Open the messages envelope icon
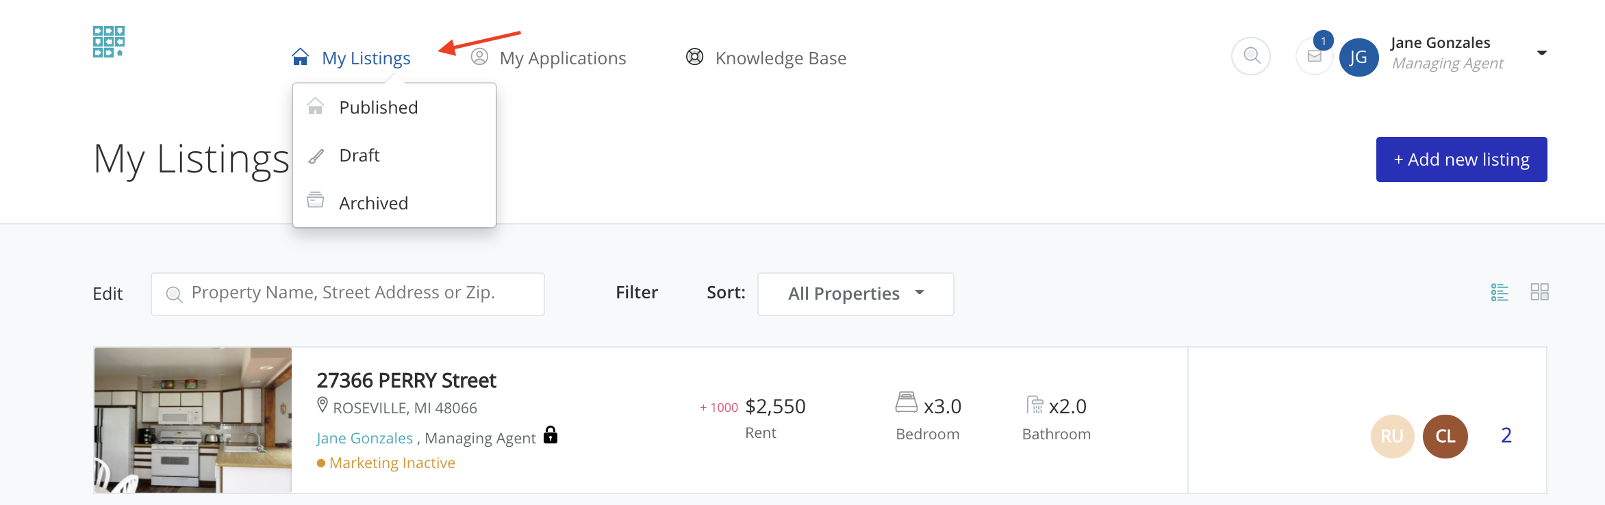1605x505 pixels. pos(1314,56)
